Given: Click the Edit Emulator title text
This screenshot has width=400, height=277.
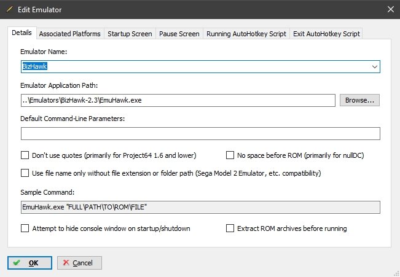Looking at the screenshot, I should [x=39, y=10].
